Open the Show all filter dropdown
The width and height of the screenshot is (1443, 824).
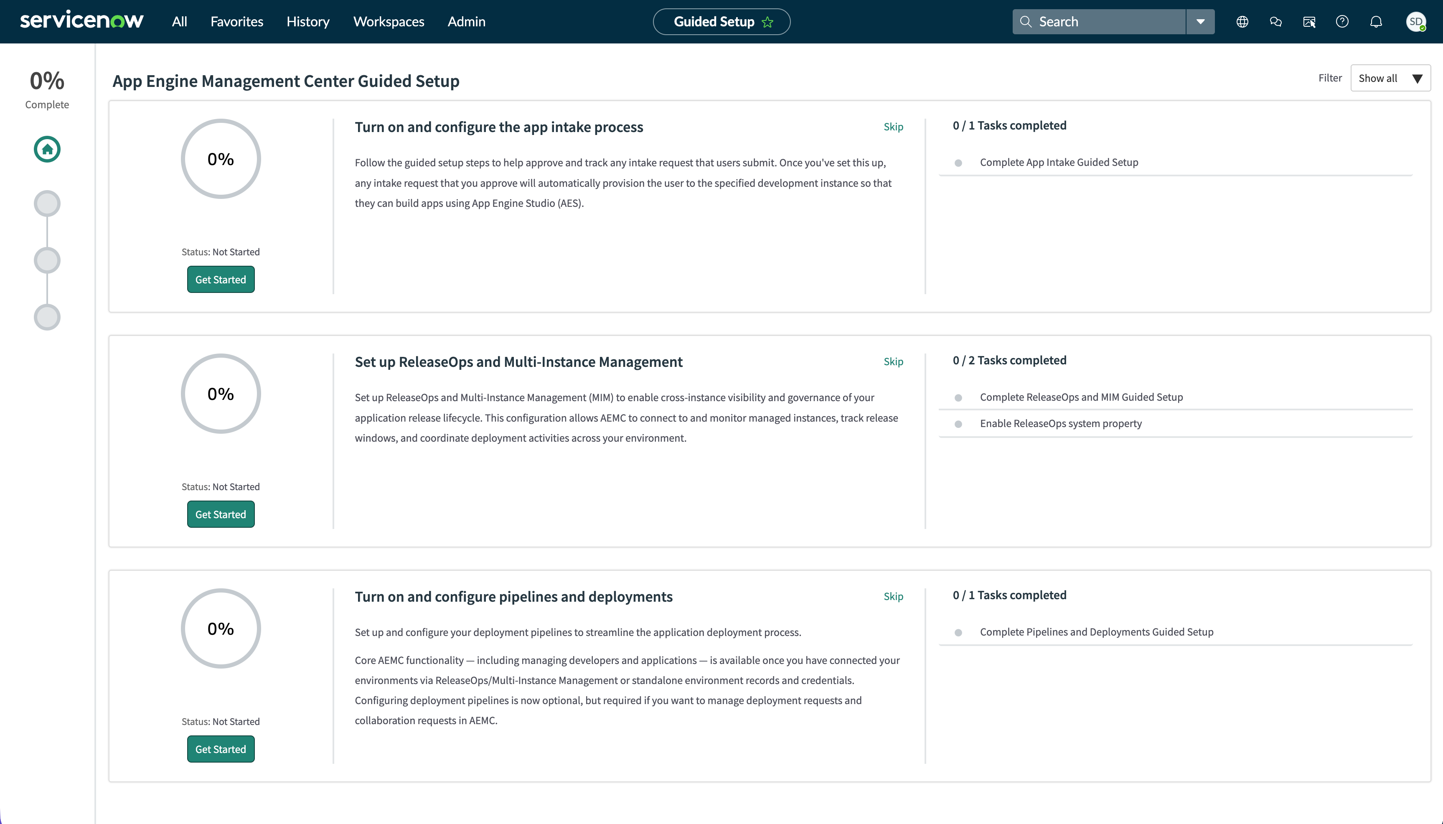(x=1390, y=78)
